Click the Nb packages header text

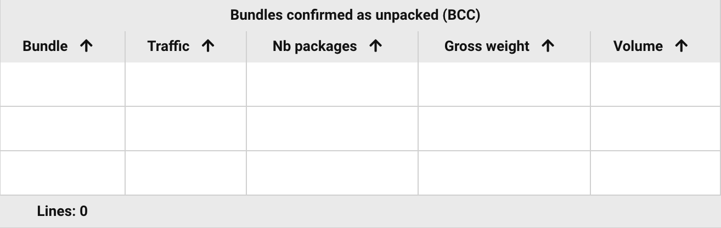pyautogui.click(x=314, y=47)
